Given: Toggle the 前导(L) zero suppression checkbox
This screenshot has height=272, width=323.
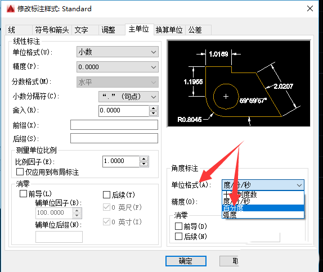Looking at the screenshot, I should pos(23,194).
